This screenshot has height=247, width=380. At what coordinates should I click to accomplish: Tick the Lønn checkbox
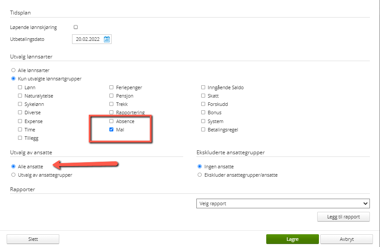coord(20,87)
